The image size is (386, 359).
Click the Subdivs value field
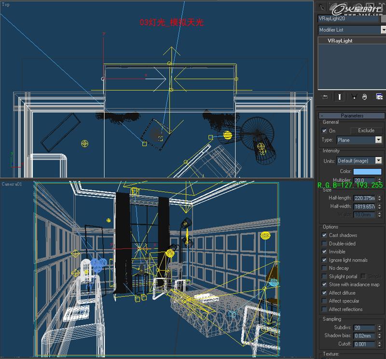point(364,328)
